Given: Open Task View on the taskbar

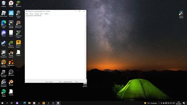Looking at the screenshot, I should (x=12, y=103).
